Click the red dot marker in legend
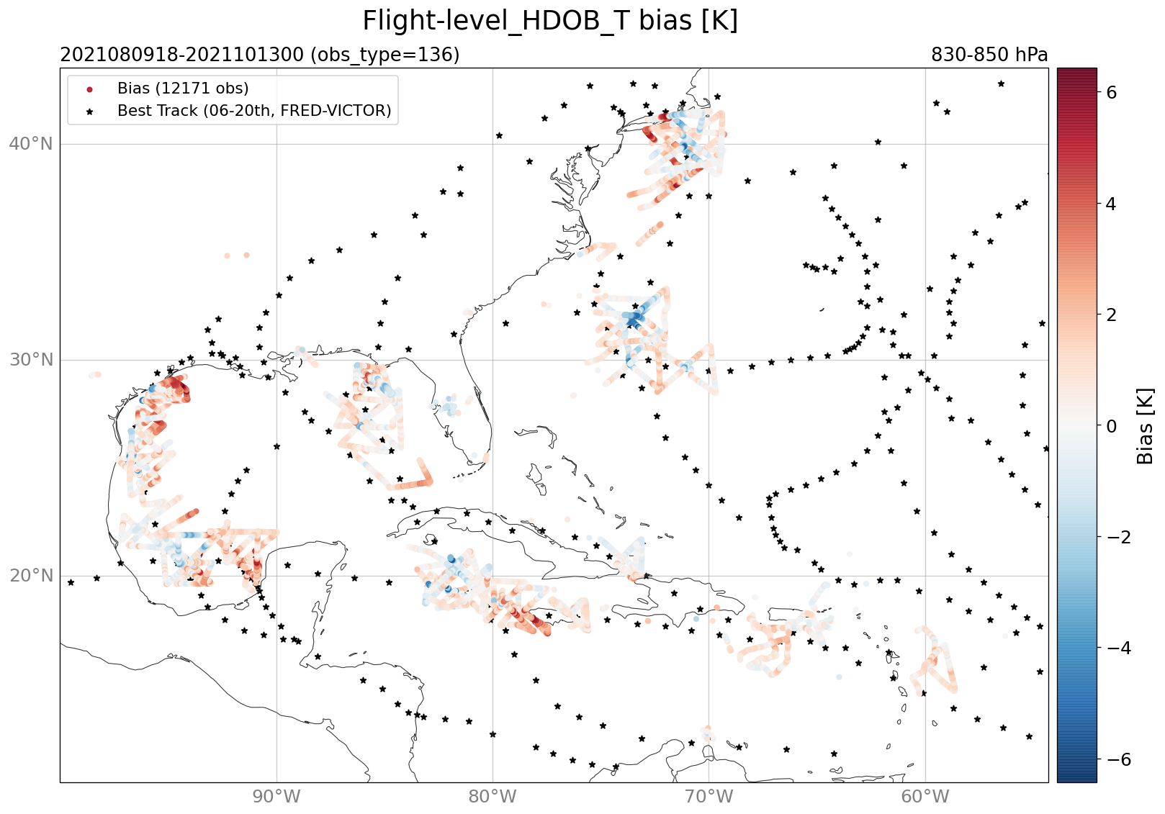 [x=90, y=89]
